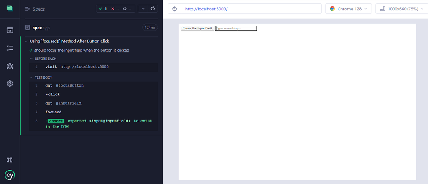Rerun all tests with refresh button

[153, 9]
